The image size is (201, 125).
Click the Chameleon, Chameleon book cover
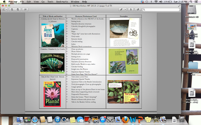coord(52,63)
